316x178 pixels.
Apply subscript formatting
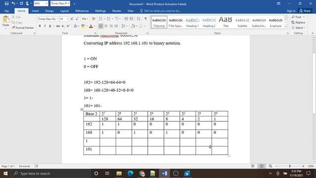click(x=63, y=26)
